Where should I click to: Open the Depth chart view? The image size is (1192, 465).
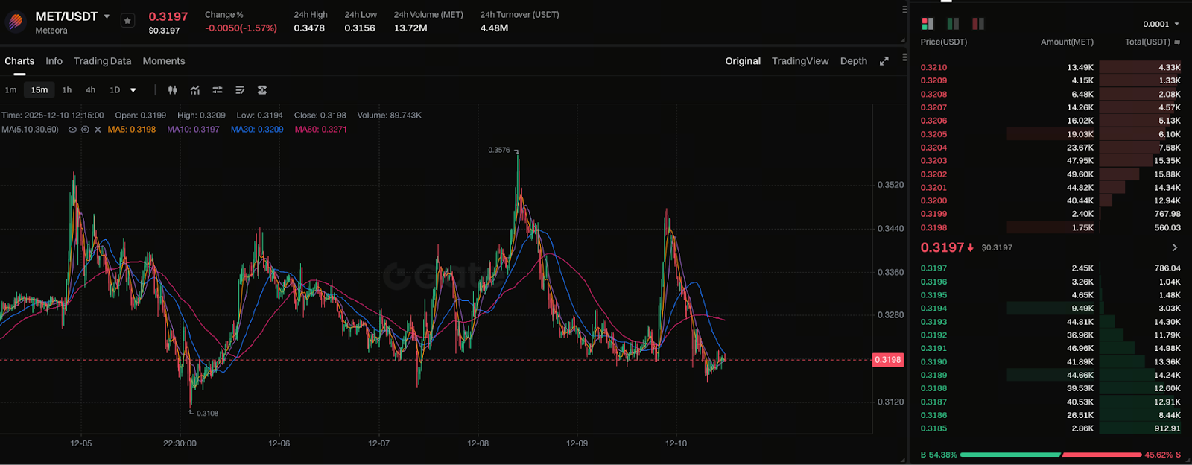click(x=853, y=61)
